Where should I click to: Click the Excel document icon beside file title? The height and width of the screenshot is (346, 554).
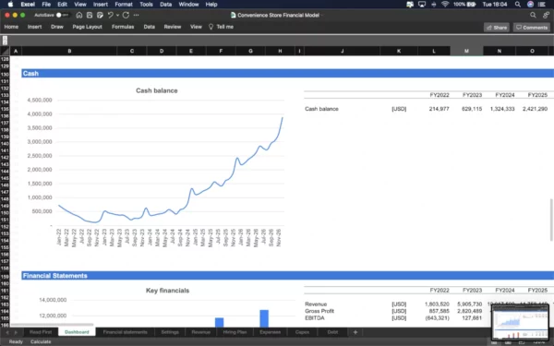click(234, 15)
